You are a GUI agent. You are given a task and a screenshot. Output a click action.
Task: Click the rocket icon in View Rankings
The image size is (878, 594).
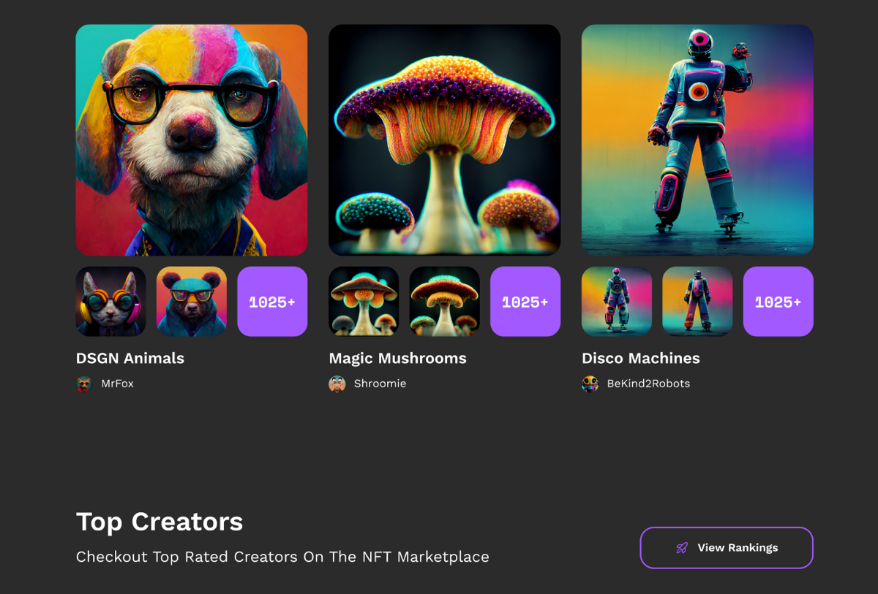pyautogui.click(x=682, y=547)
